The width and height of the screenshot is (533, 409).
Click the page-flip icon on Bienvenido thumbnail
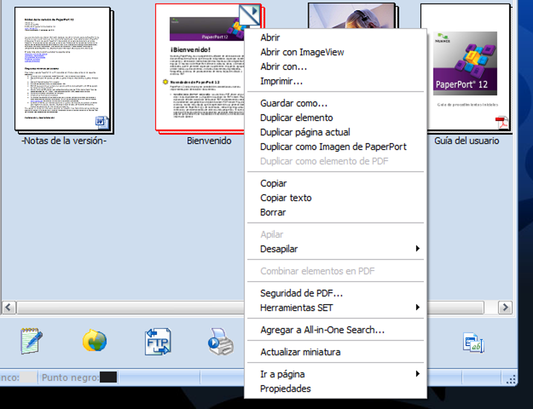(249, 15)
